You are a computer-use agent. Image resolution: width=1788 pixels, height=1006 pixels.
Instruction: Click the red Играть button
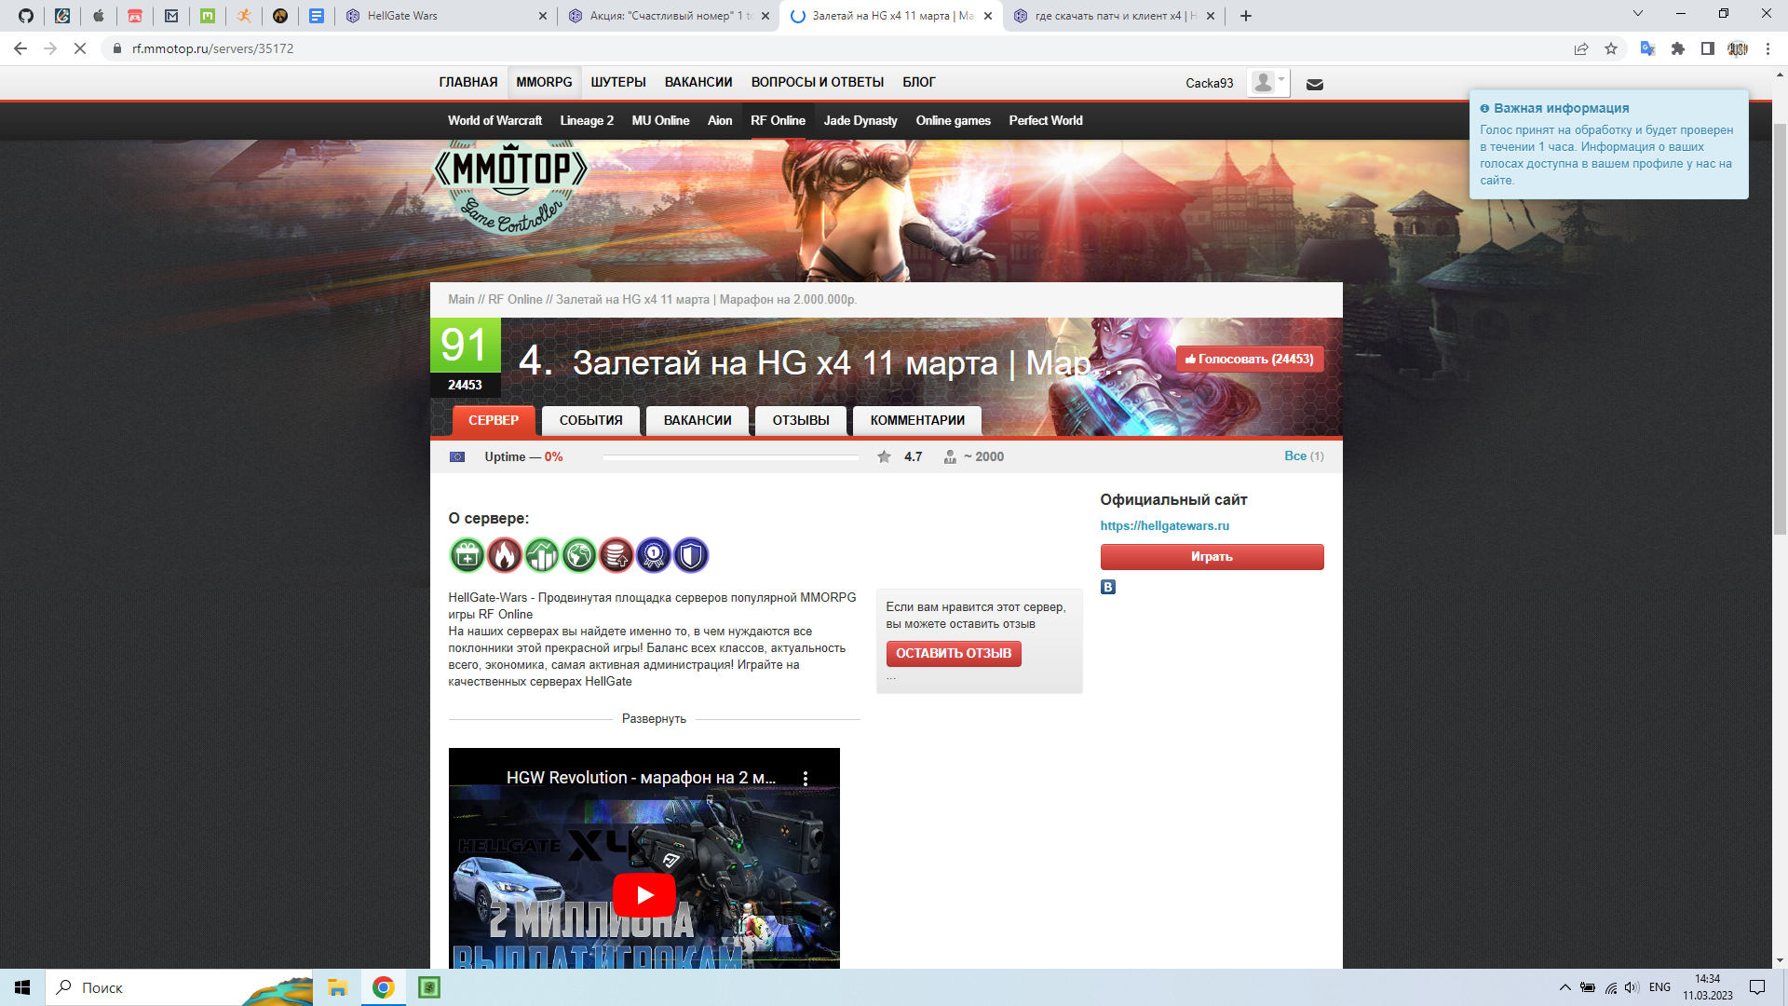[1212, 557]
